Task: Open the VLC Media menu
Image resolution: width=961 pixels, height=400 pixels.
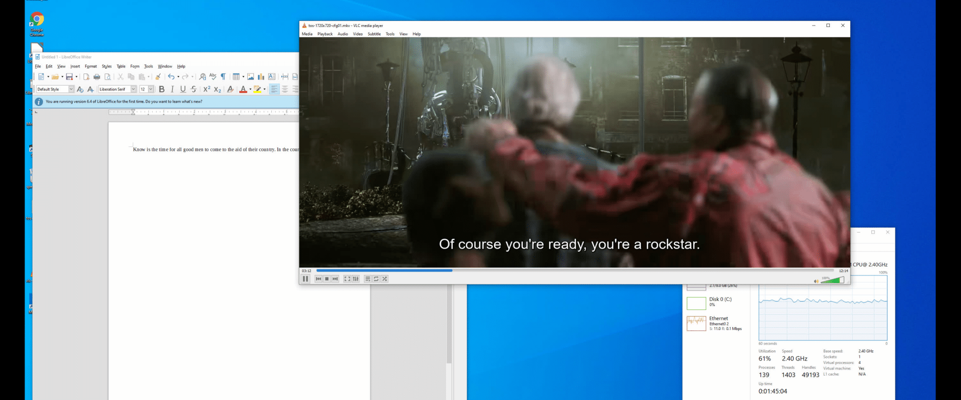Action: [307, 34]
